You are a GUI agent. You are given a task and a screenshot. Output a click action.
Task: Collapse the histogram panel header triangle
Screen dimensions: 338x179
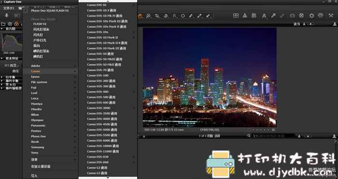tap(2, 28)
